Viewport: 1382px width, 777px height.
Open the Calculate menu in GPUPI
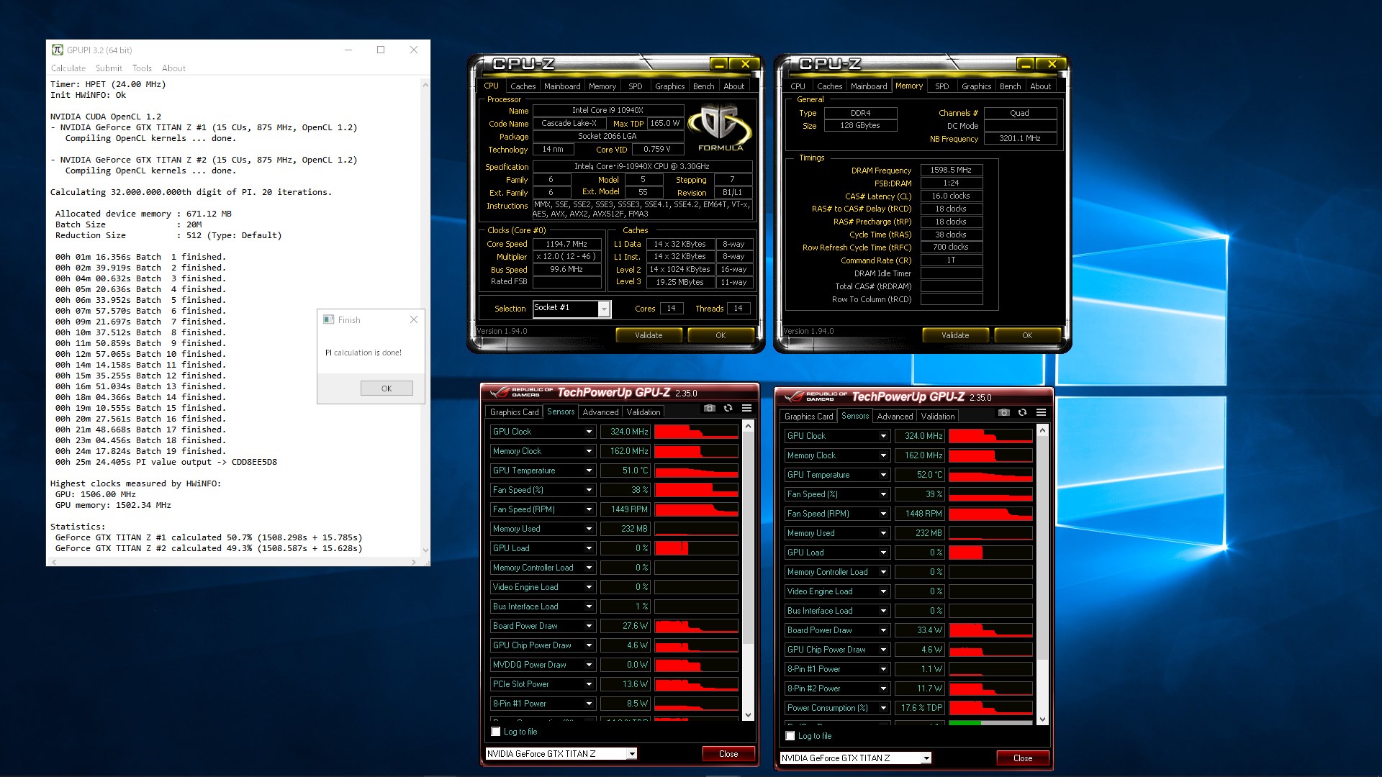tap(68, 68)
